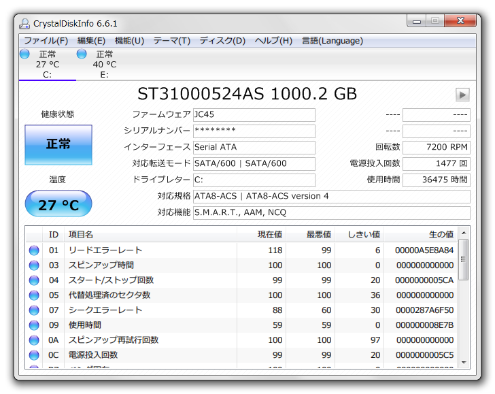Click the ATA8-ACS standard field
Image resolution: width=495 pixels, height=394 pixels.
tap(332, 196)
